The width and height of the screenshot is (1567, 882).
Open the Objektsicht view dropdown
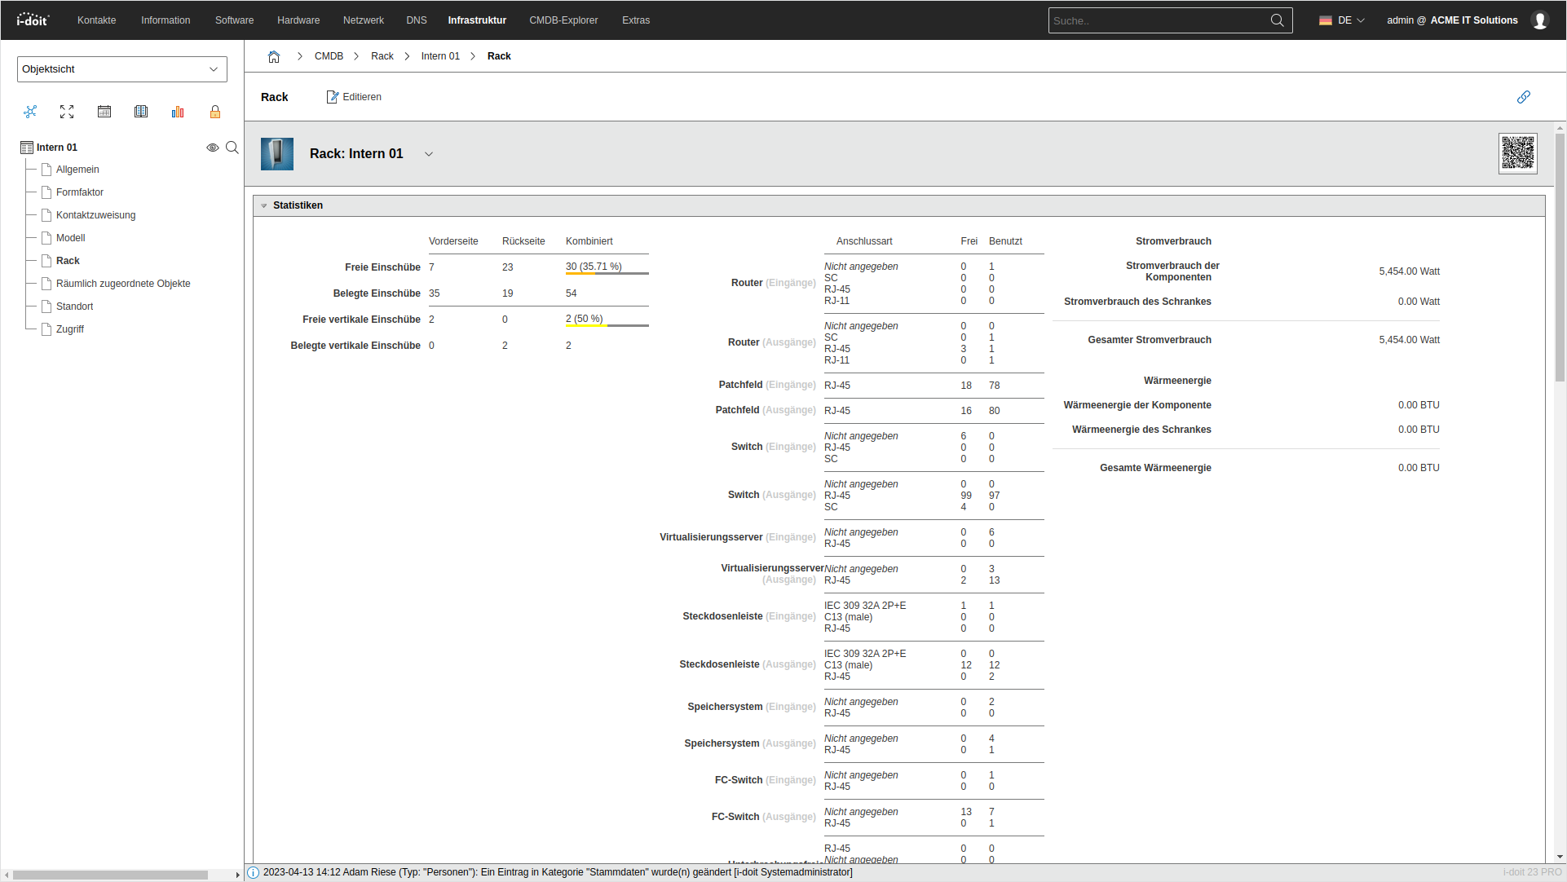pos(121,69)
